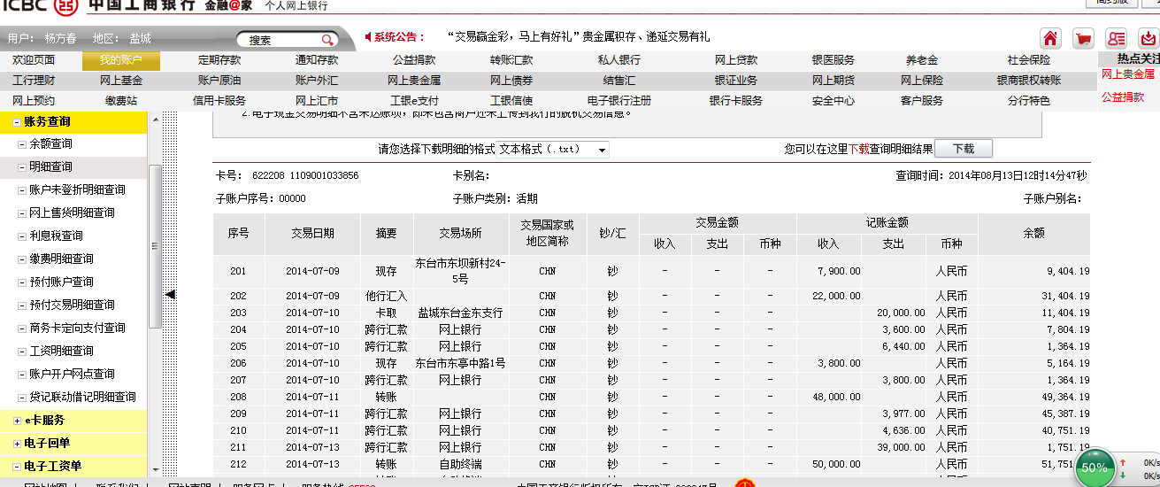
Task: Click row 203 location 盐城东台金东支行
Action: click(x=460, y=313)
